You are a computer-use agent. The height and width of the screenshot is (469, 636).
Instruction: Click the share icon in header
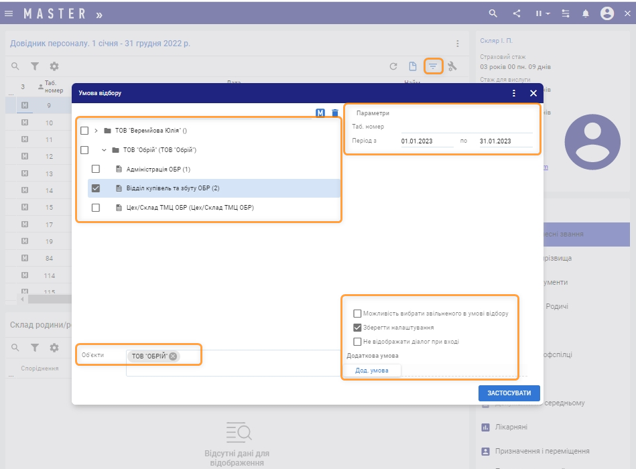tap(517, 13)
